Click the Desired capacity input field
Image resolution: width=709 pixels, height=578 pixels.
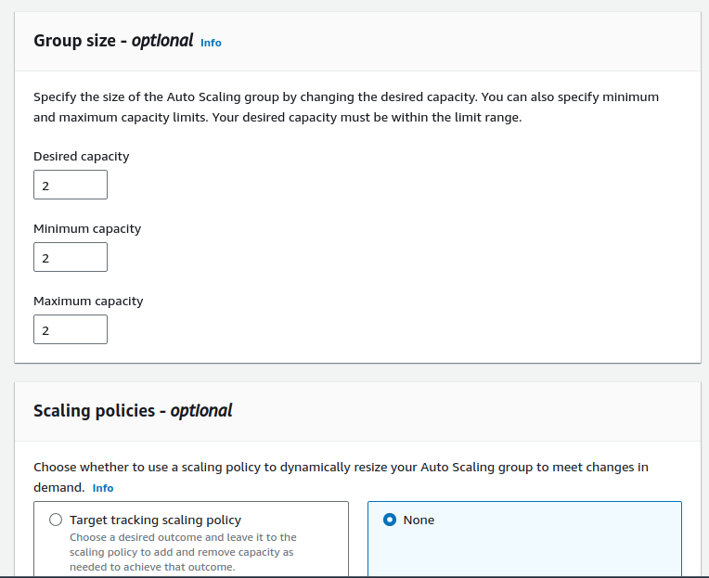[71, 185]
